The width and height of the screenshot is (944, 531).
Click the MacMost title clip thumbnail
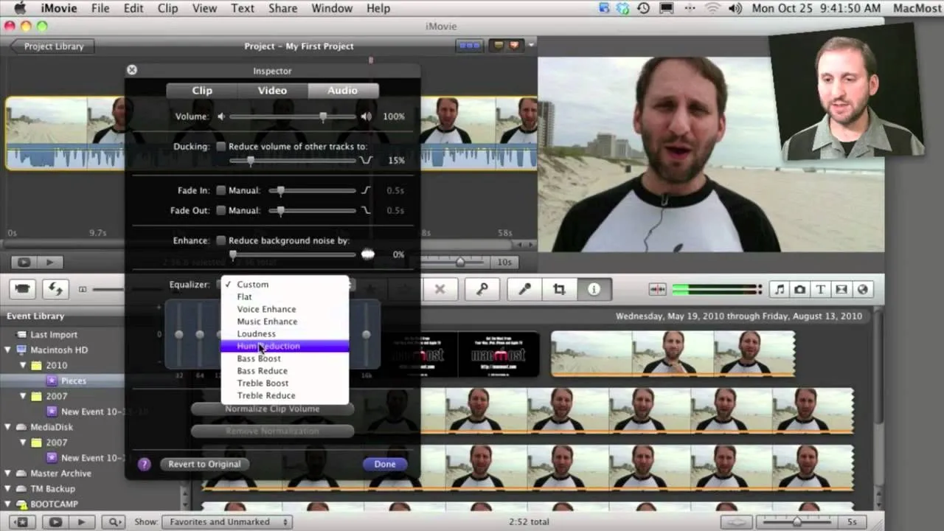(499, 354)
